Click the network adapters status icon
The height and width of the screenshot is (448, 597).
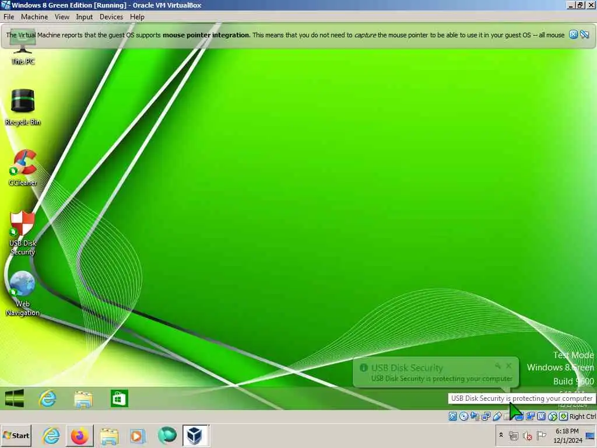coord(486,416)
